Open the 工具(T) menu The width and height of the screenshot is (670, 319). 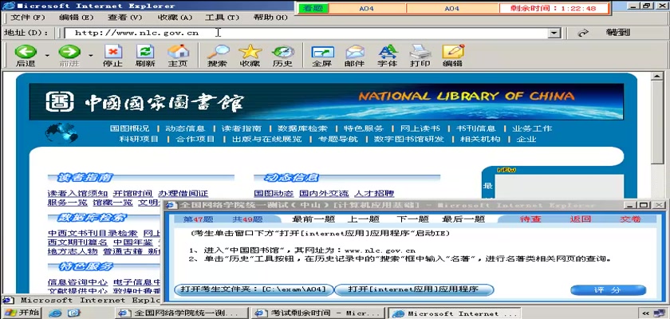coord(223,17)
